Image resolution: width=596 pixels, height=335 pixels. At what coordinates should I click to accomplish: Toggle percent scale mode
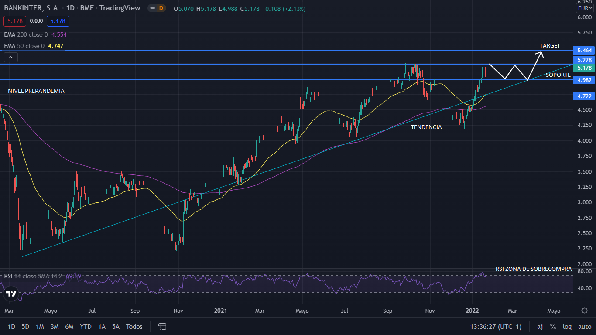(x=553, y=326)
